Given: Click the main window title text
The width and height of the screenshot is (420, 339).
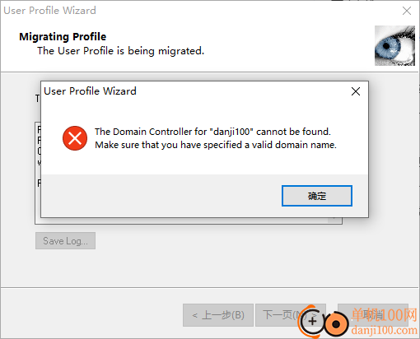Looking at the screenshot, I should pyautogui.click(x=49, y=11).
